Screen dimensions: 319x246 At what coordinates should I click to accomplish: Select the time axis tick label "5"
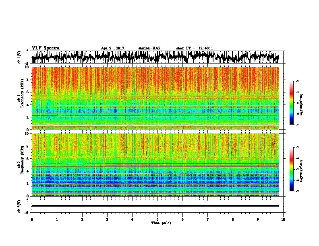tap(157, 219)
